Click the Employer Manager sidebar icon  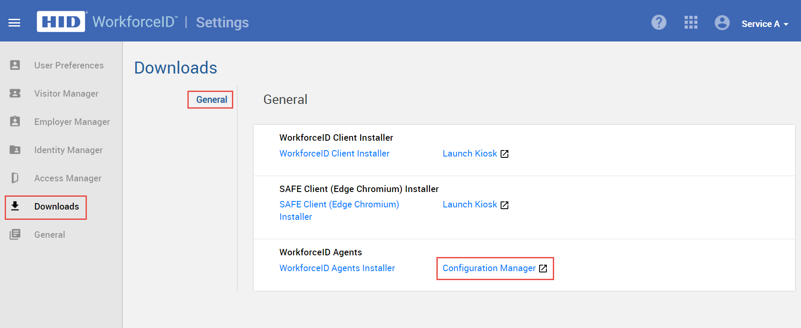15,121
